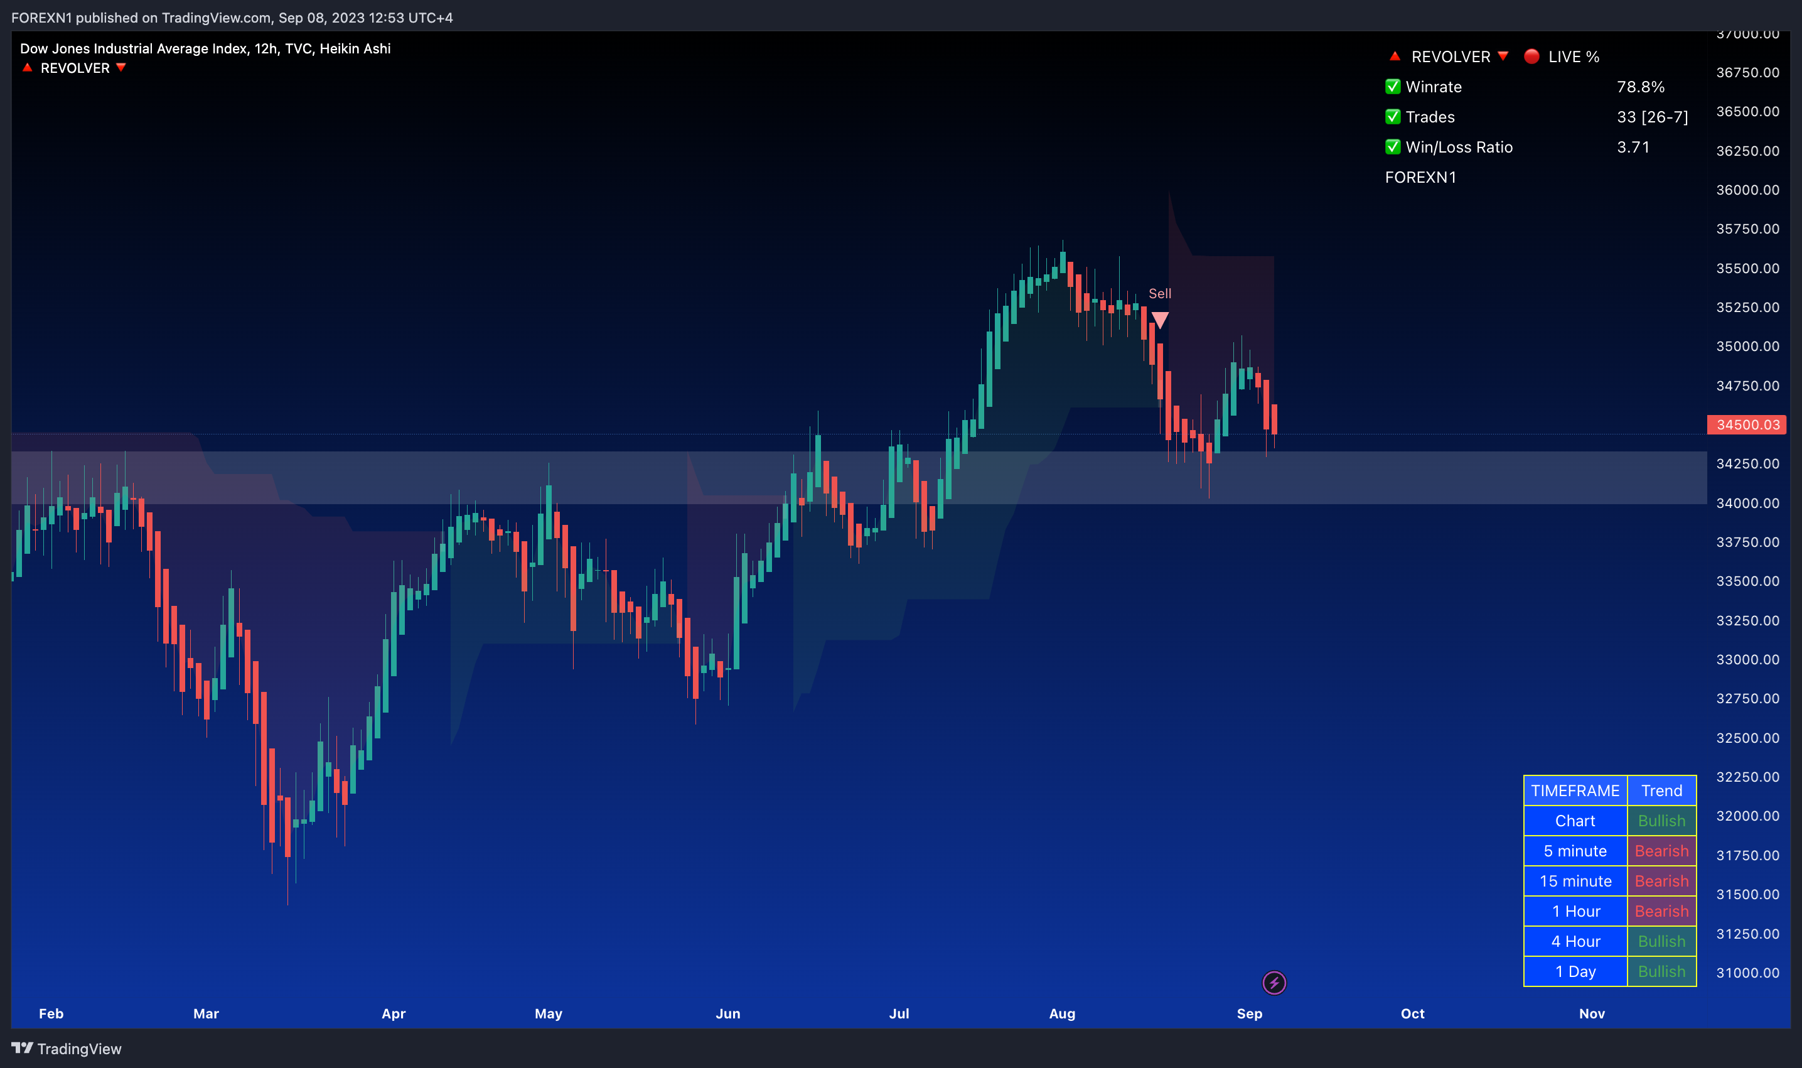Click the Aug label on time axis

tap(1063, 1013)
